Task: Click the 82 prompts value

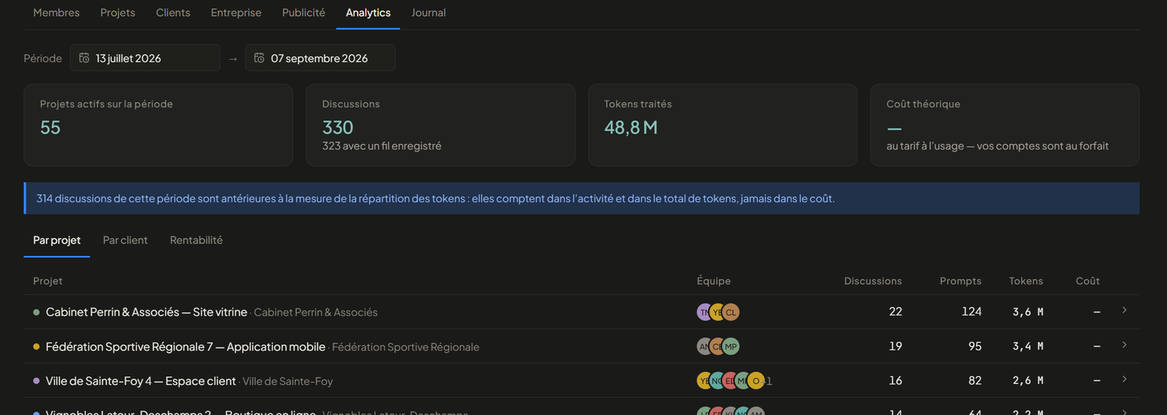Action: [x=975, y=381]
